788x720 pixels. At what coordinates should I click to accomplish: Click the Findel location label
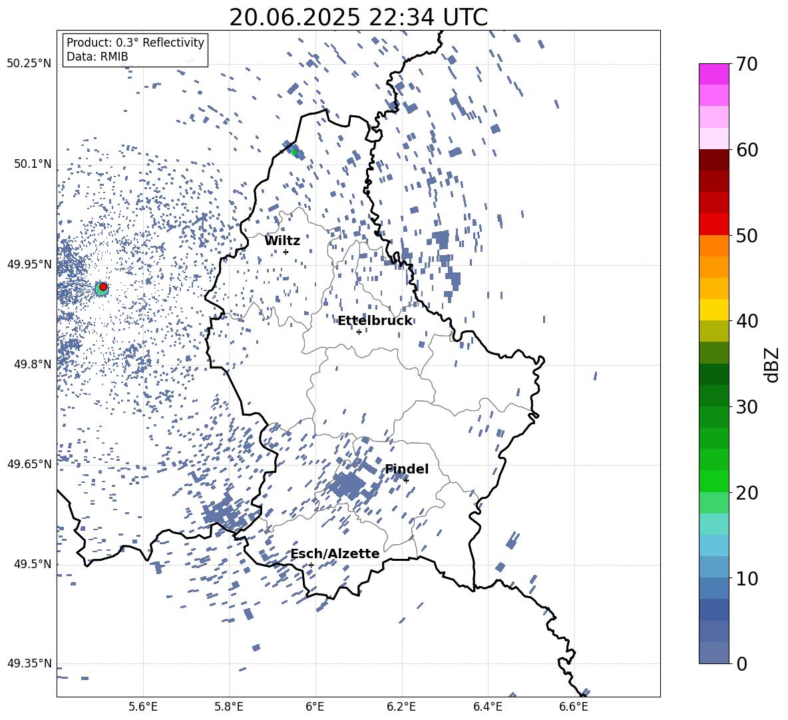coord(407,469)
